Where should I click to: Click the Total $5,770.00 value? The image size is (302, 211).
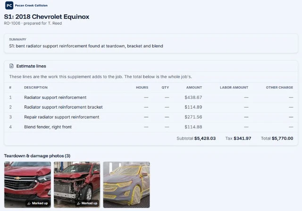point(282,138)
